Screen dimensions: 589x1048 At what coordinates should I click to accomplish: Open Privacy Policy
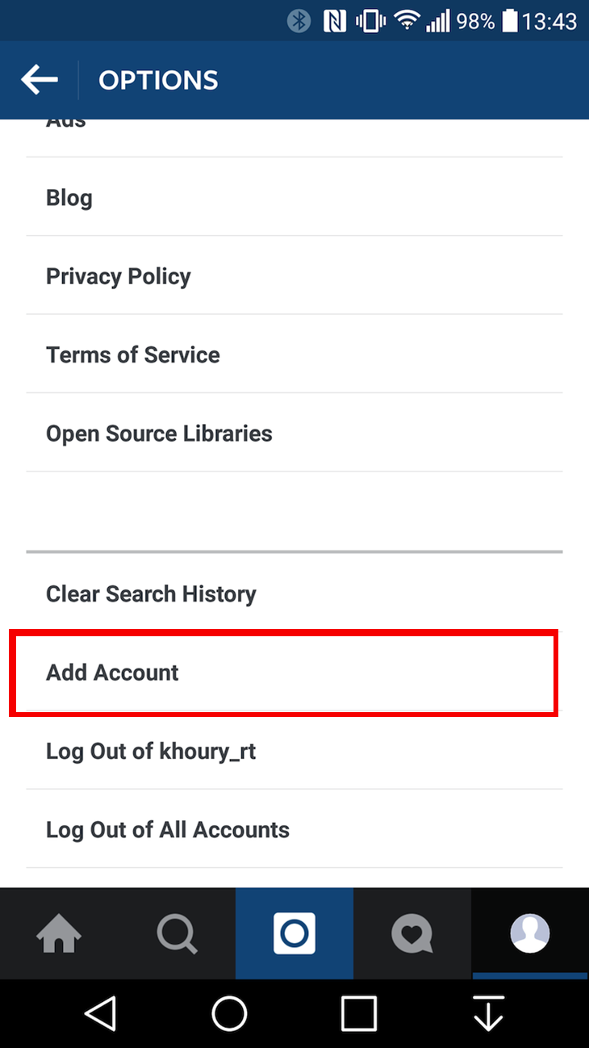pos(119,276)
